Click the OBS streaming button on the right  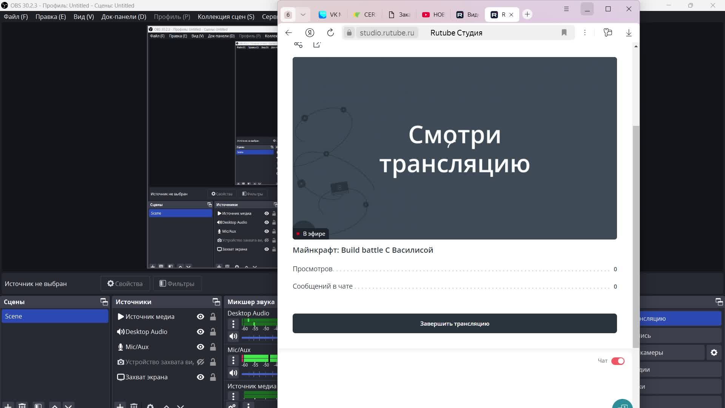click(680, 318)
